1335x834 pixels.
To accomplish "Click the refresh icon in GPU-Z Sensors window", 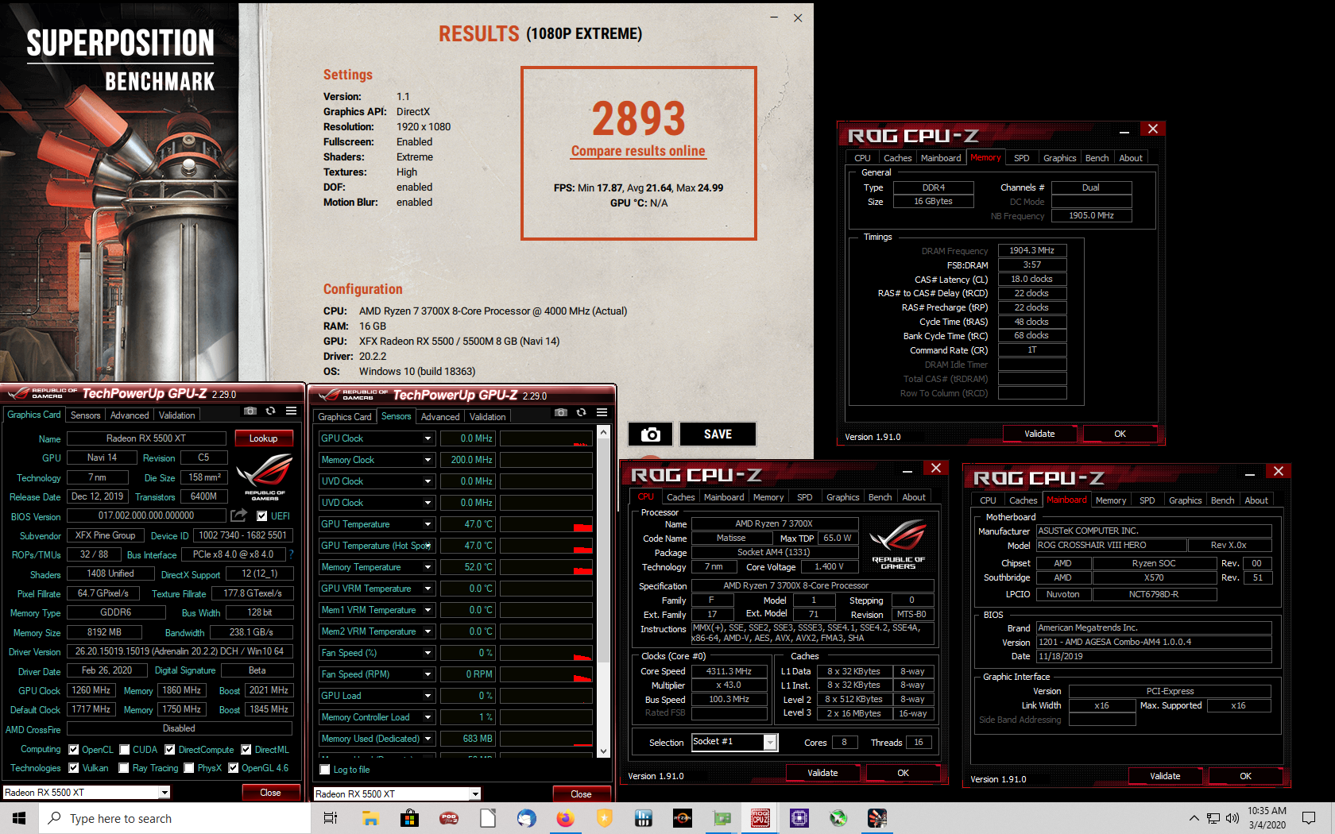I will (x=582, y=412).
